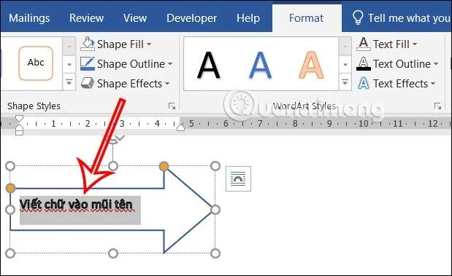Click the Text Fill icon
This screenshot has height=276, width=452.
coord(364,44)
